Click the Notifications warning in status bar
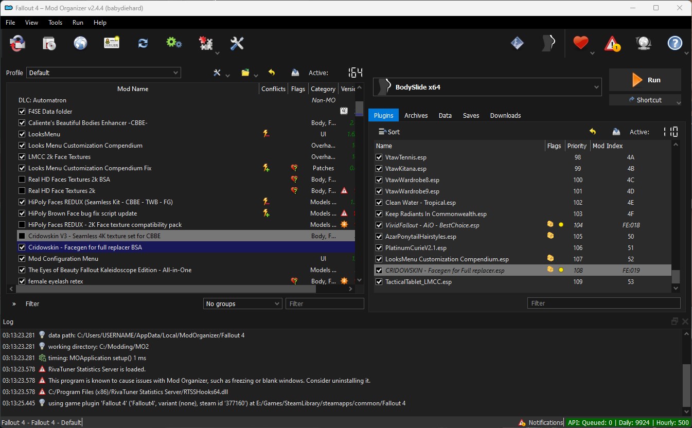Image resolution: width=692 pixels, height=428 pixels. point(541,423)
